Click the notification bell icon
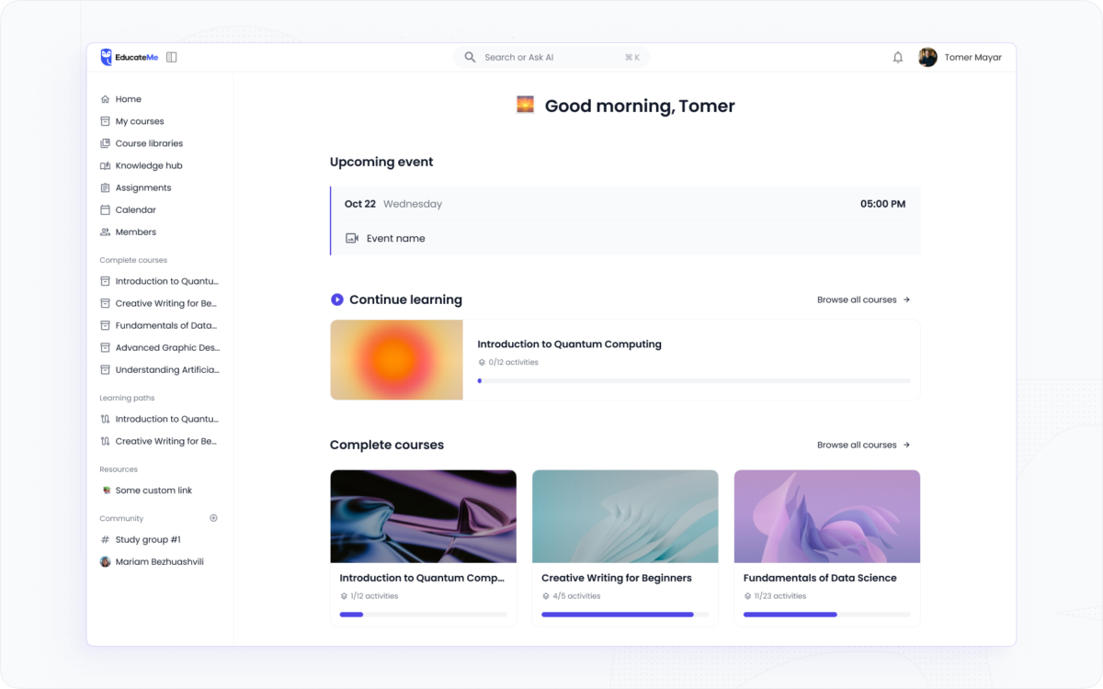This screenshot has width=1103, height=689. [898, 57]
